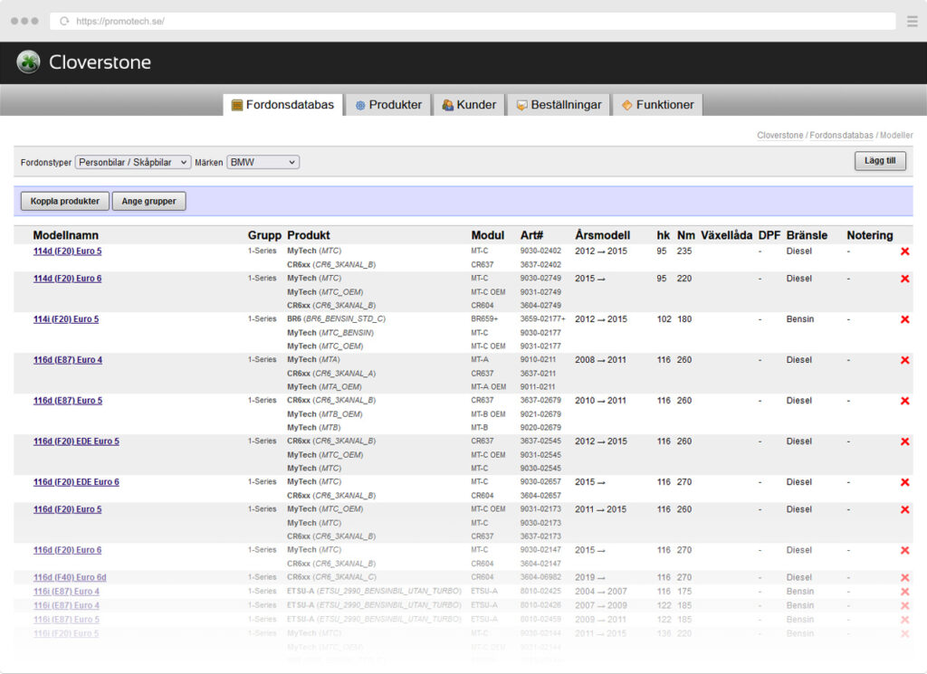
Task: Go to the Beställningar tab
Action: pos(559,105)
